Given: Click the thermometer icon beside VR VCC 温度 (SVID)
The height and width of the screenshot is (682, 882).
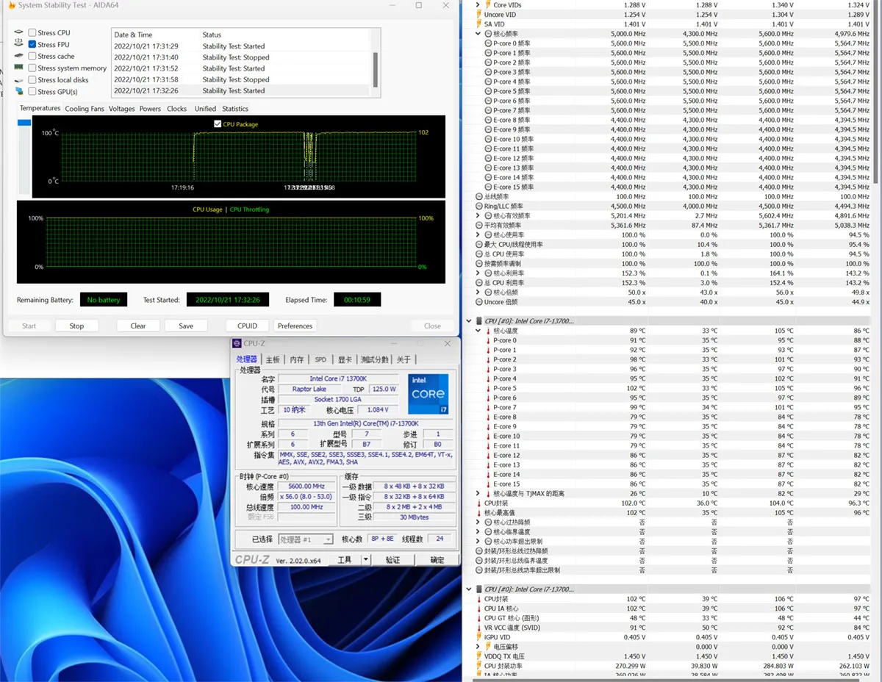Looking at the screenshot, I should (x=479, y=628).
